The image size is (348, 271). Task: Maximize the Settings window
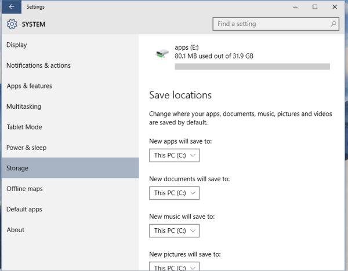click(315, 7)
